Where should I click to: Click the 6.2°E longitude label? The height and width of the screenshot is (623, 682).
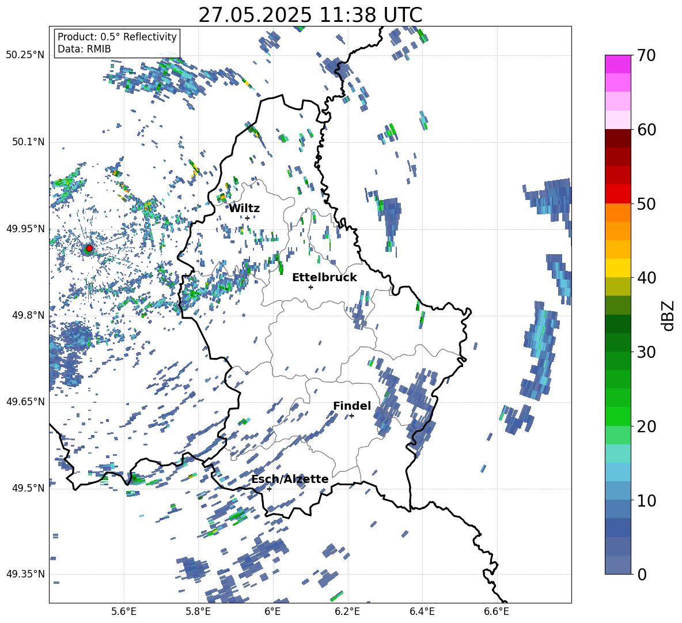point(347,611)
